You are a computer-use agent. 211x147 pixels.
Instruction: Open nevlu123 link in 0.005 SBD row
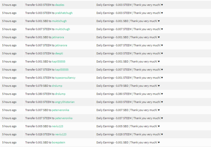pyautogui.click(x=57, y=126)
